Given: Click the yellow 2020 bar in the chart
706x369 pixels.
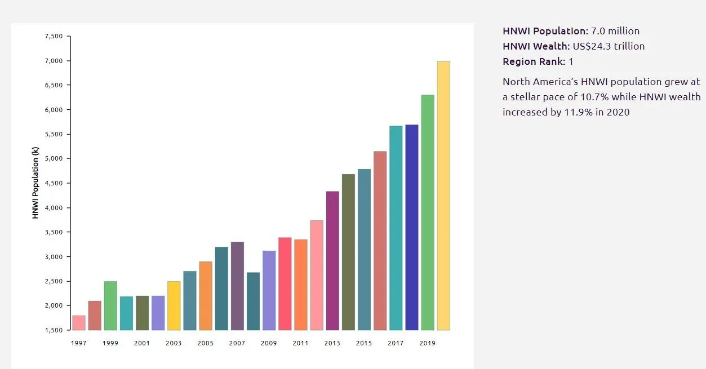Looking at the screenshot, I should 443,195.
